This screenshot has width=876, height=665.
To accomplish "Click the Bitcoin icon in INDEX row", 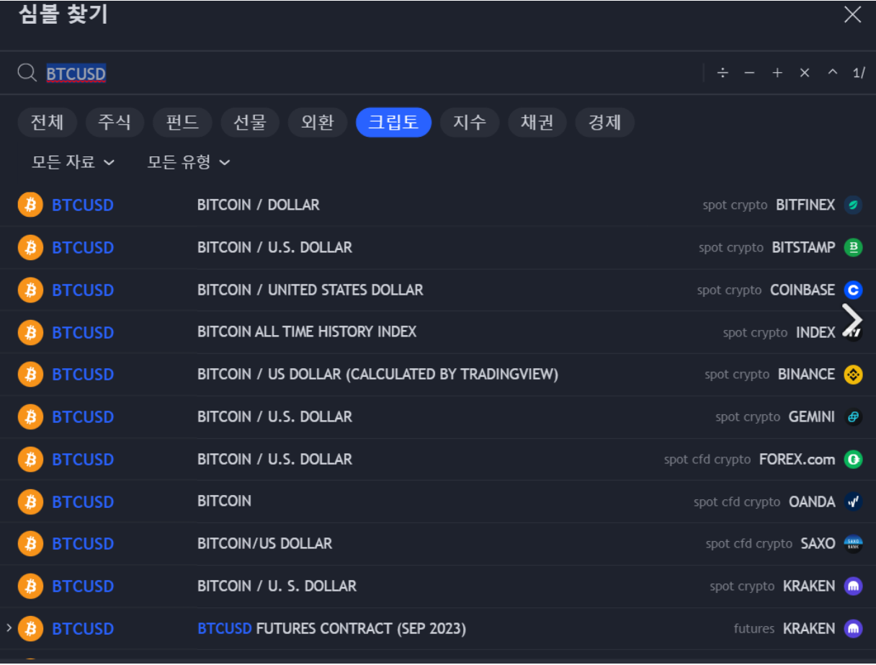I will [30, 332].
